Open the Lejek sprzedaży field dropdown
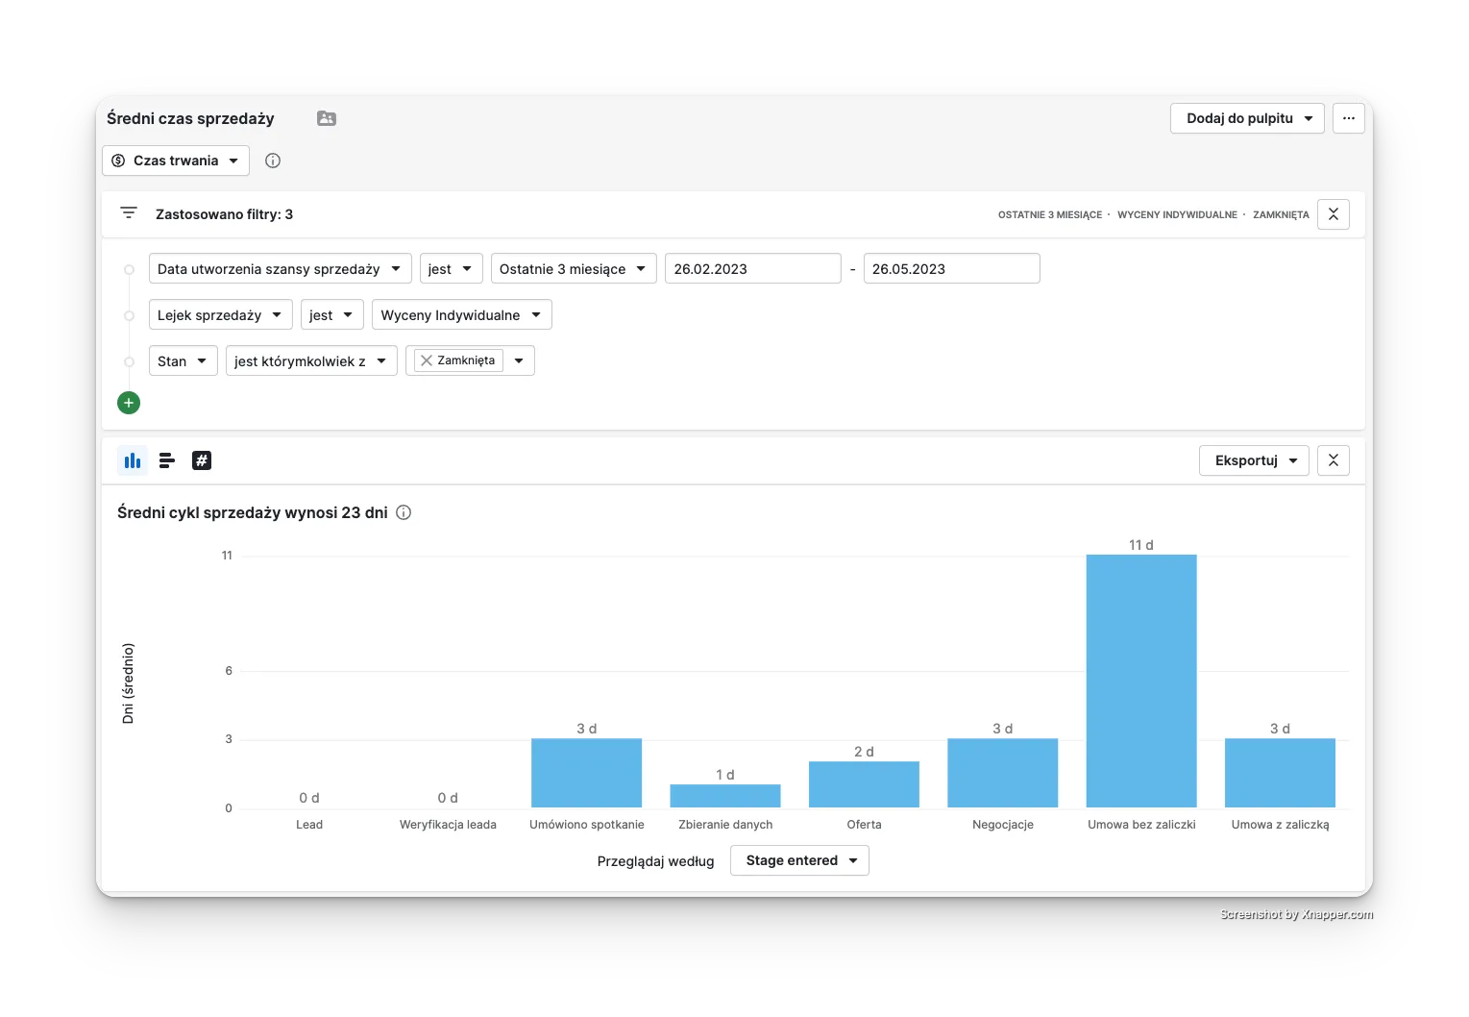The width and height of the screenshot is (1469, 1017). coord(221,314)
